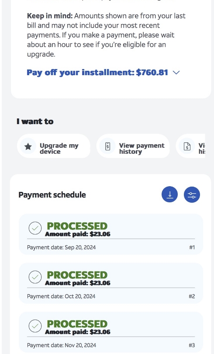Click payment number #1 label
The width and height of the screenshot is (214, 354).
pos(192,247)
